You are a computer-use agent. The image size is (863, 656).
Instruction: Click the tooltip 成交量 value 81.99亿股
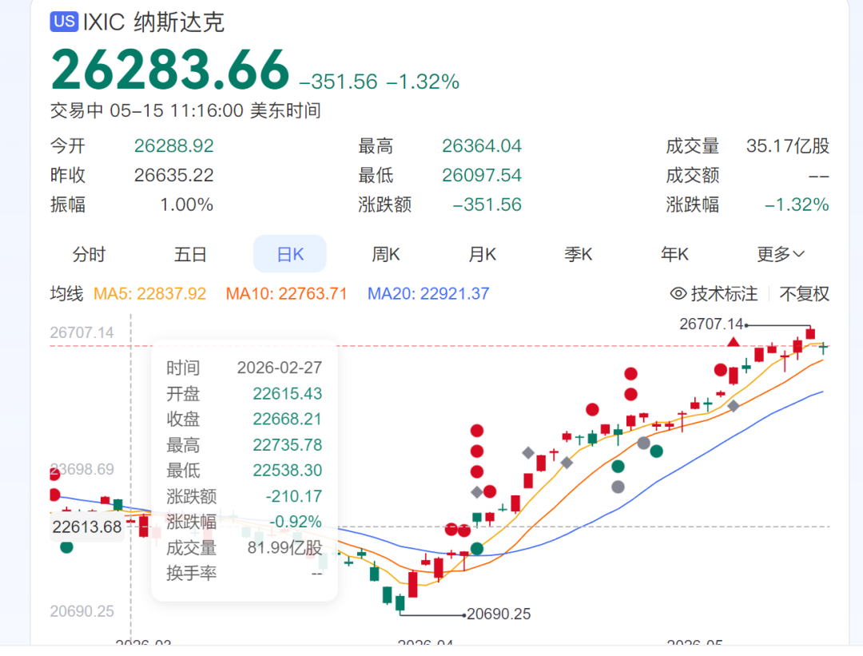pos(284,547)
